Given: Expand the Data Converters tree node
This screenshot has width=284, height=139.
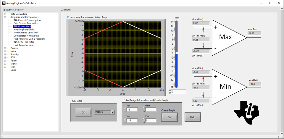Looking at the screenshot, I should point(5,14).
